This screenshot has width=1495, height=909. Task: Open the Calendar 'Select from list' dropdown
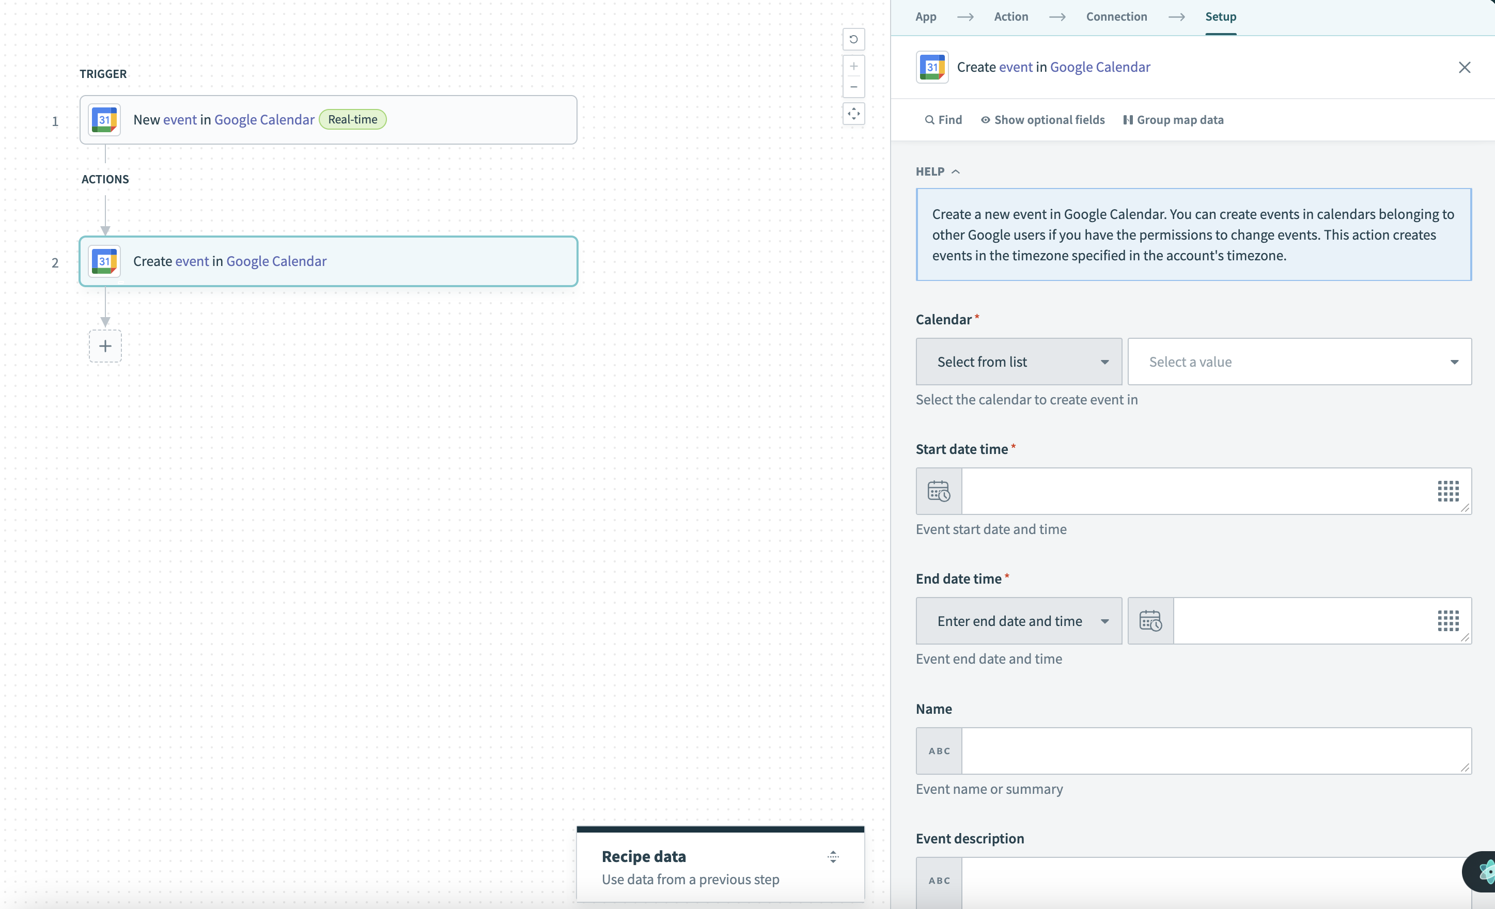coord(1019,362)
